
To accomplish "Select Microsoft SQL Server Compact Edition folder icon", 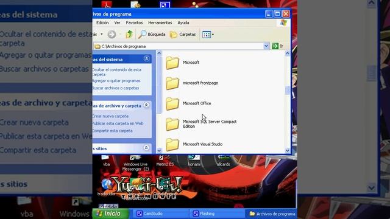I will pos(172,124).
